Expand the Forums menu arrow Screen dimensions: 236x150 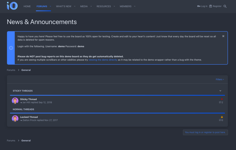click(x=50, y=6)
